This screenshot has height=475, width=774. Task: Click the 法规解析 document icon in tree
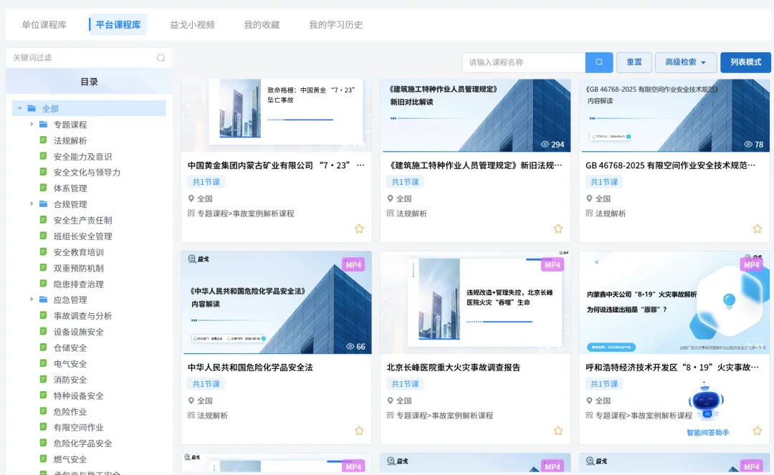(44, 140)
